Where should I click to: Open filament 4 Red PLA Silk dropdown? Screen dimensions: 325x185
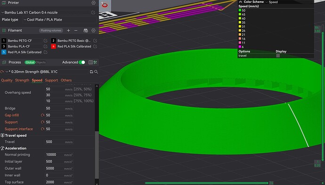74,46
